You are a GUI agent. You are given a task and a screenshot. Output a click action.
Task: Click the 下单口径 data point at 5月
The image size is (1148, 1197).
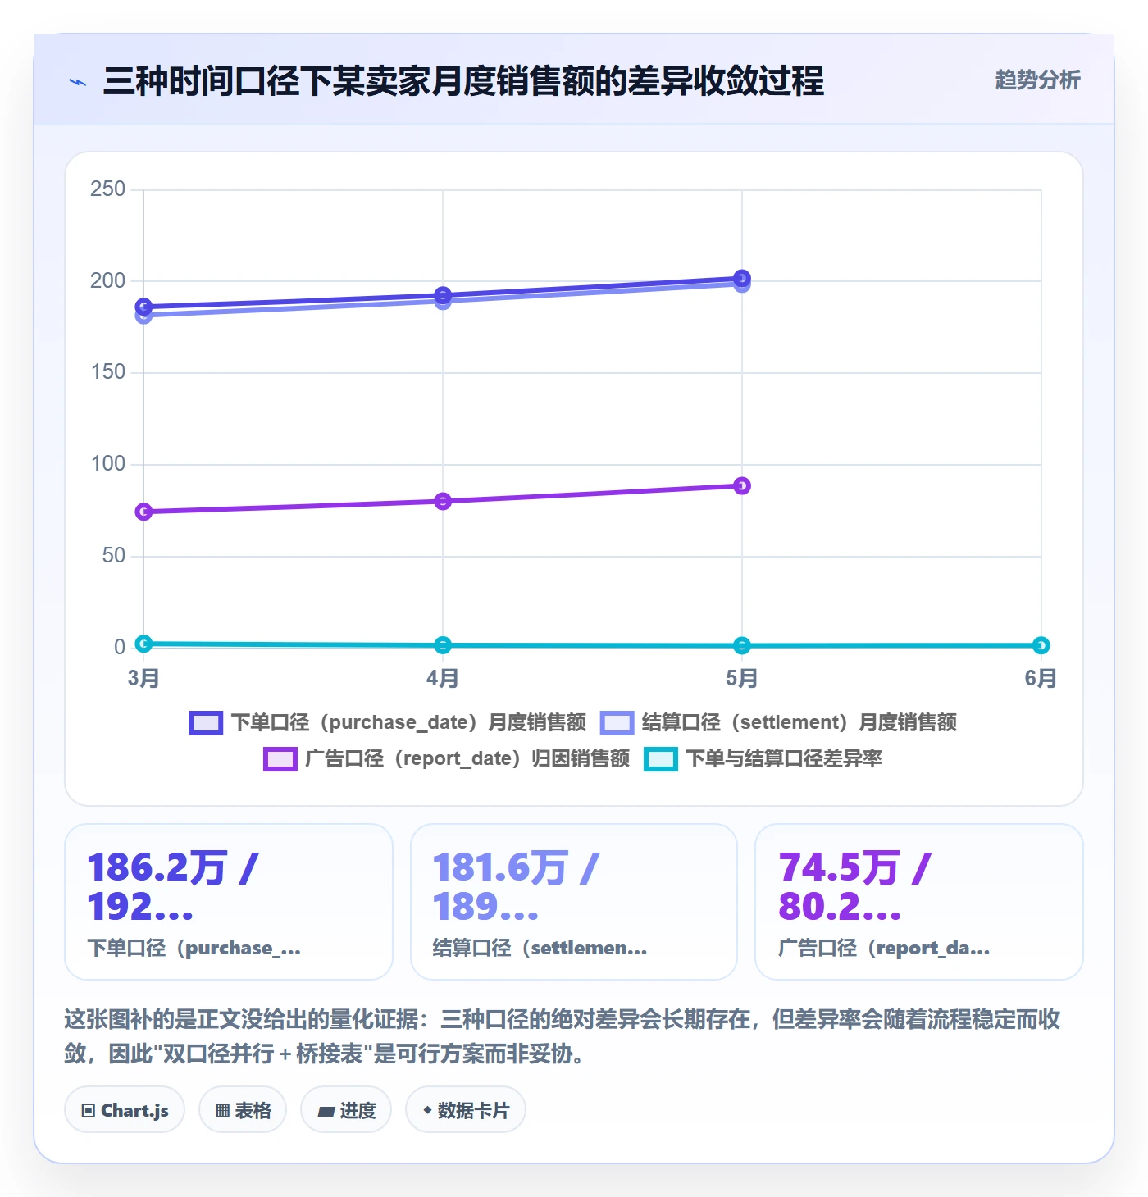pos(742,278)
